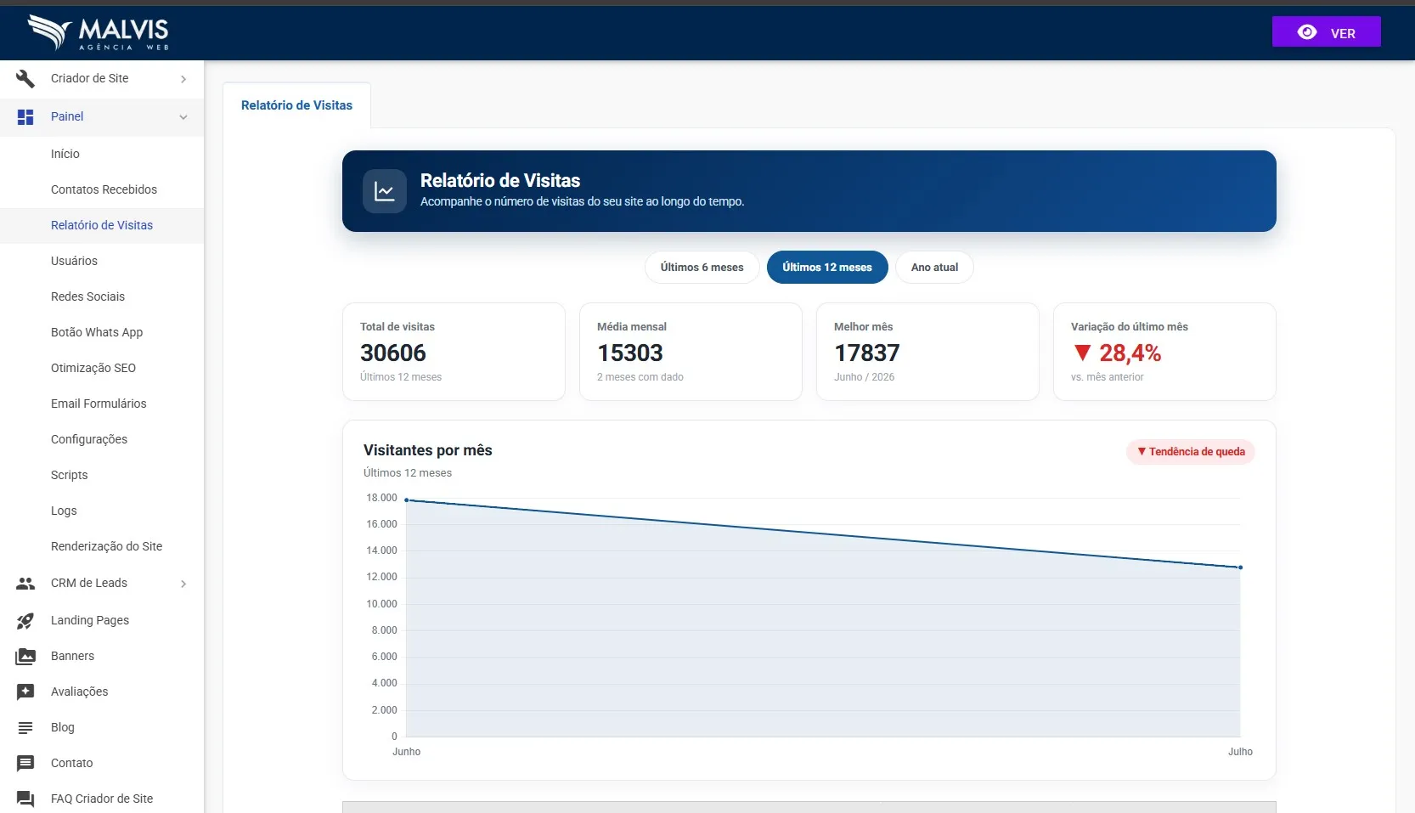Click the report subtitle starting with Acompanhe
Image resolution: width=1415 pixels, height=813 pixels.
point(582,201)
